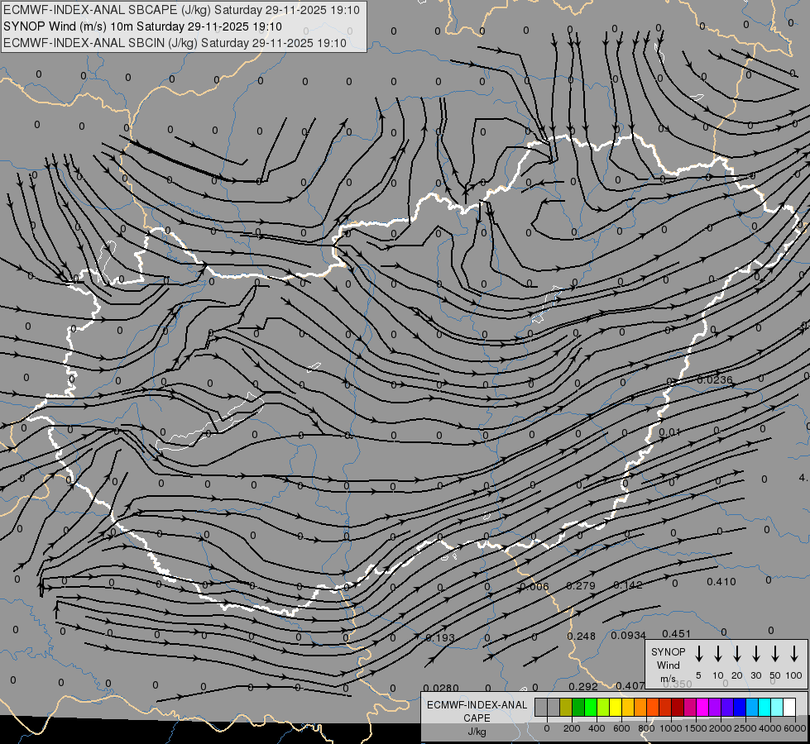Pick the white 6000 J/kg CAPE swatch
The height and width of the screenshot is (744, 810).
(x=789, y=707)
